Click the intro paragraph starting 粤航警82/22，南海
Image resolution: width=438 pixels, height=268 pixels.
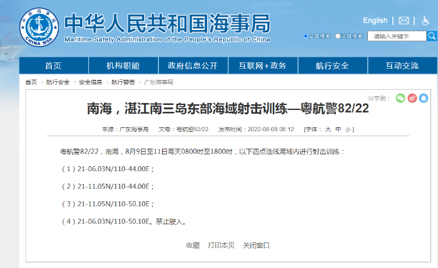[203, 151]
